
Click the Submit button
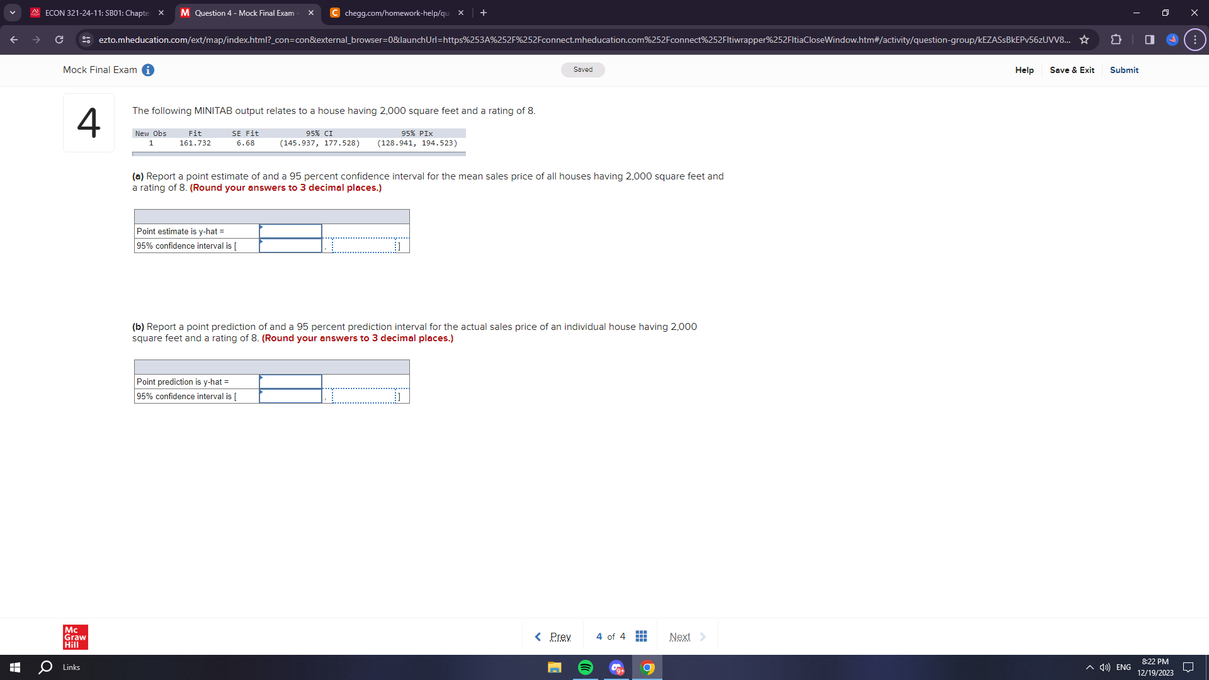click(x=1123, y=70)
